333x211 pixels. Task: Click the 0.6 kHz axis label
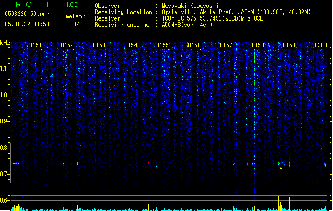(x=5, y=200)
